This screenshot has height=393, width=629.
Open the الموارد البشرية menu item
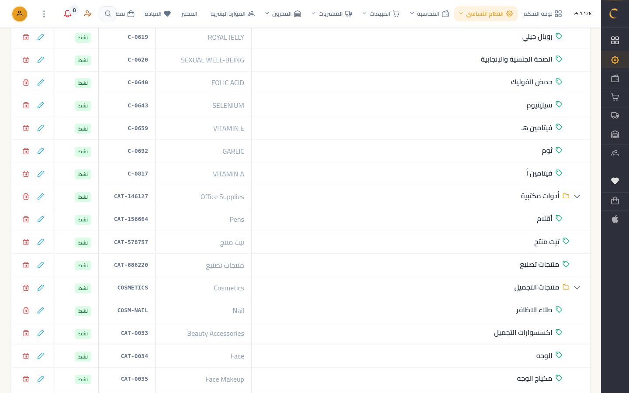click(232, 14)
